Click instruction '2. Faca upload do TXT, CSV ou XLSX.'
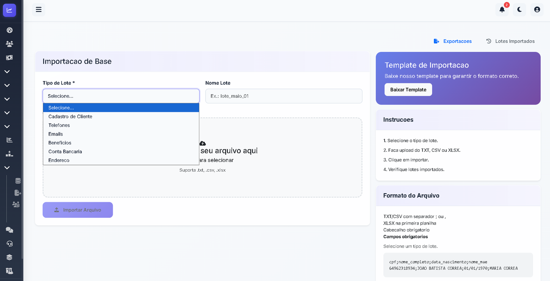 click(x=422, y=150)
